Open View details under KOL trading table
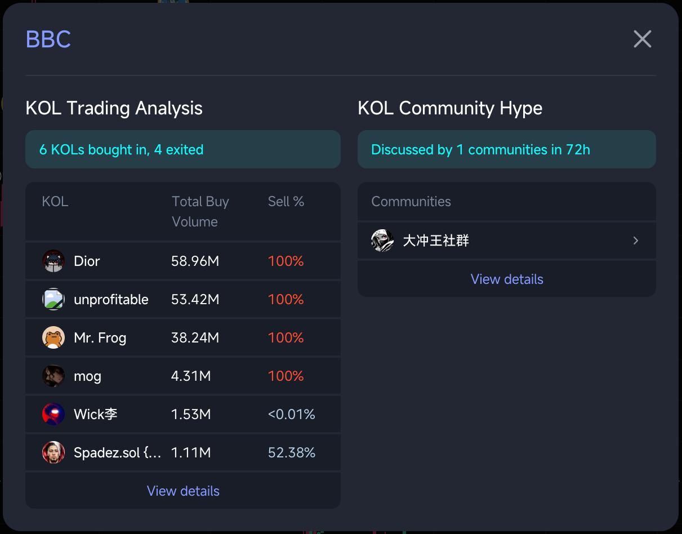 [183, 491]
